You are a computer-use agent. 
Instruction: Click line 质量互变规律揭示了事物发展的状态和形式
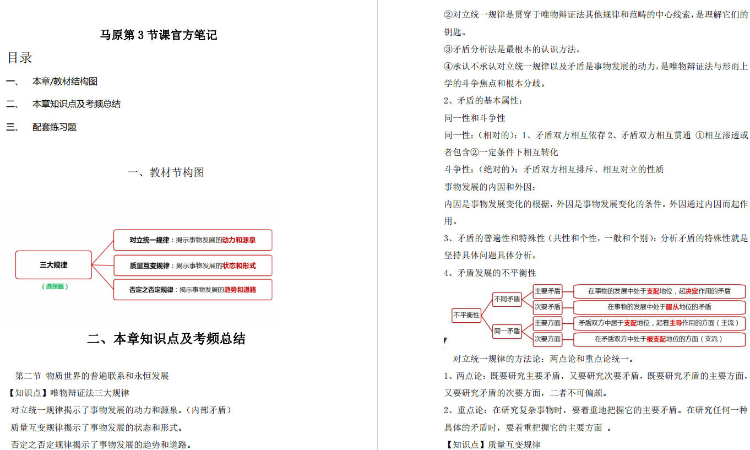(96, 427)
